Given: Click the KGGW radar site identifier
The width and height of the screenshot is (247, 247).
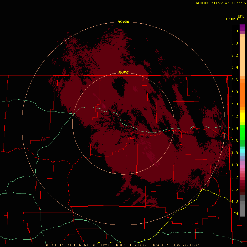Looking at the screenshot, I should 158,245.
